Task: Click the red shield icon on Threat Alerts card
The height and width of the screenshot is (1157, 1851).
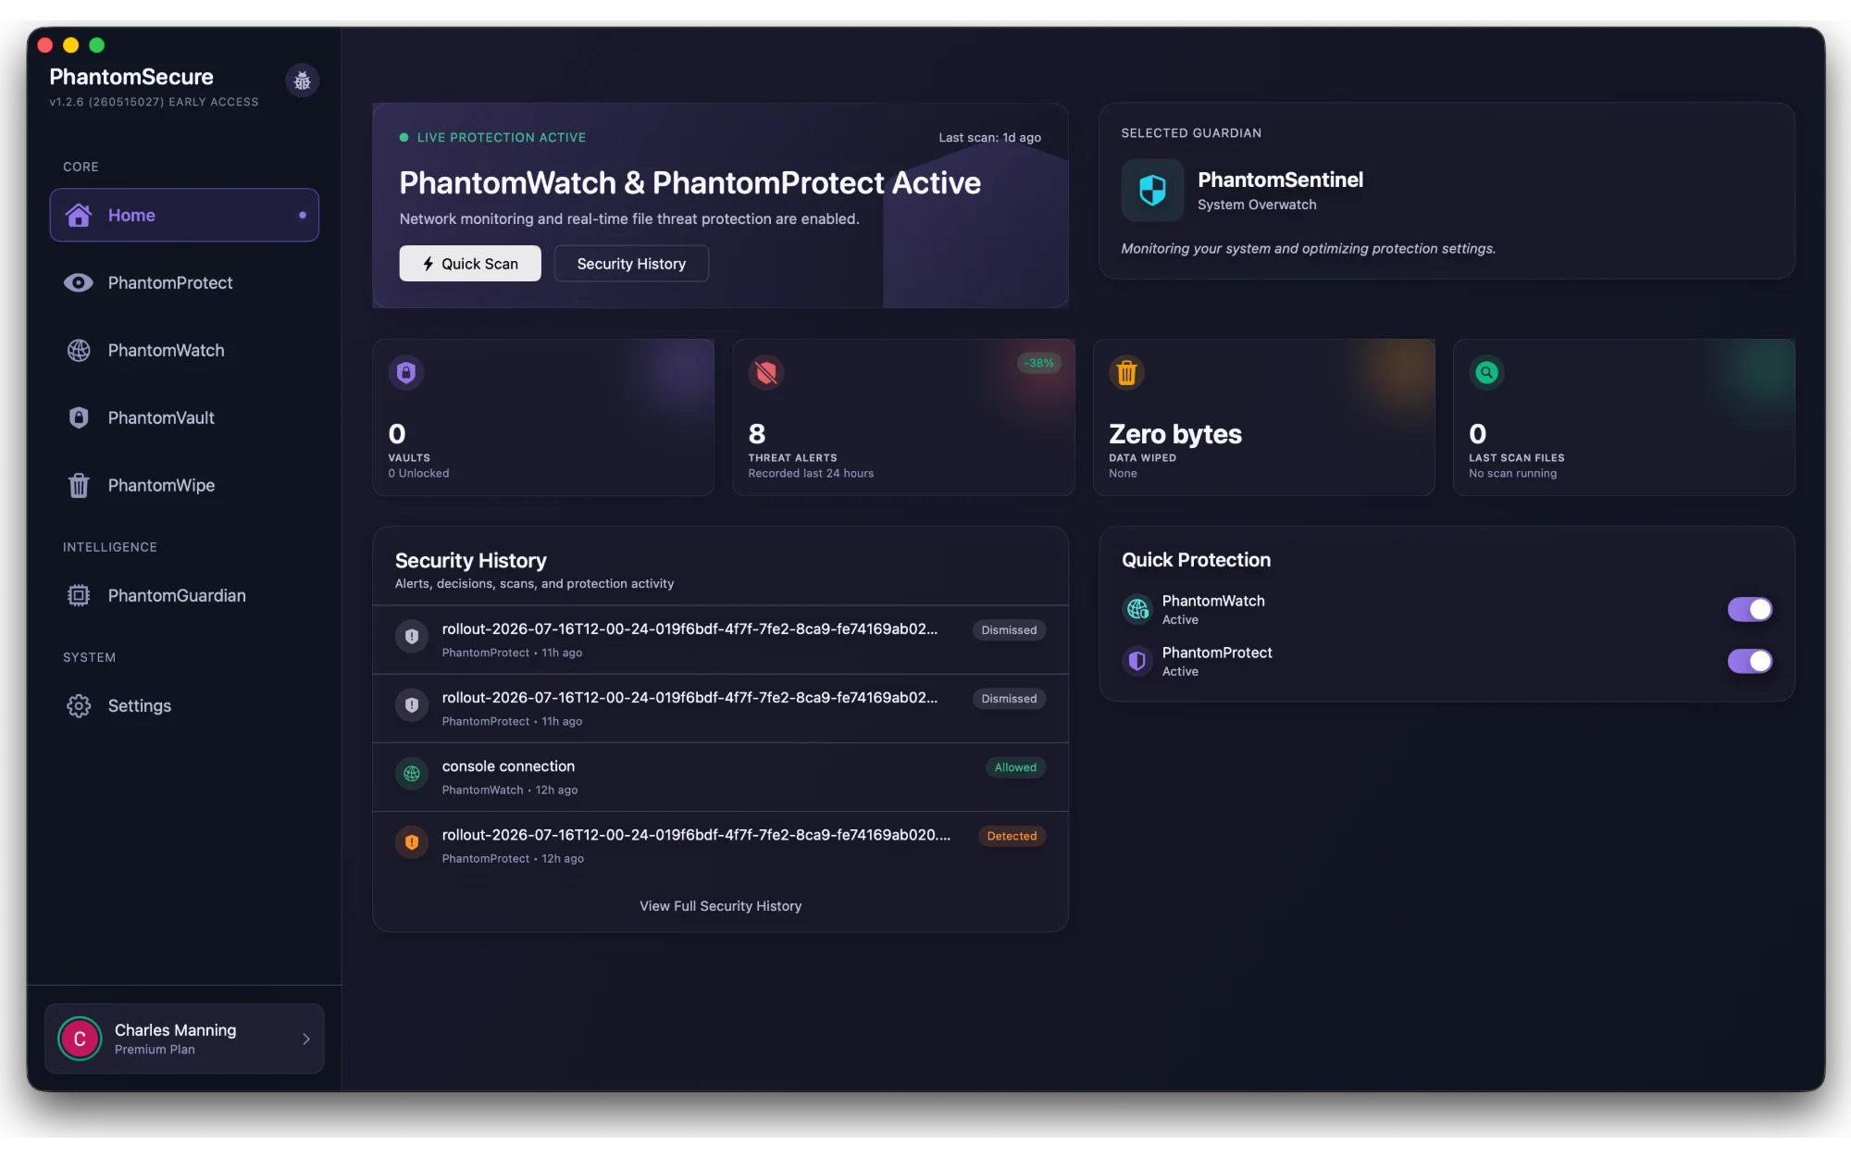Action: [x=766, y=372]
